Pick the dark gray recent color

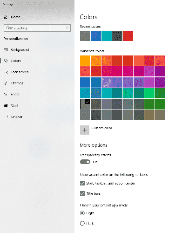point(117,36)
